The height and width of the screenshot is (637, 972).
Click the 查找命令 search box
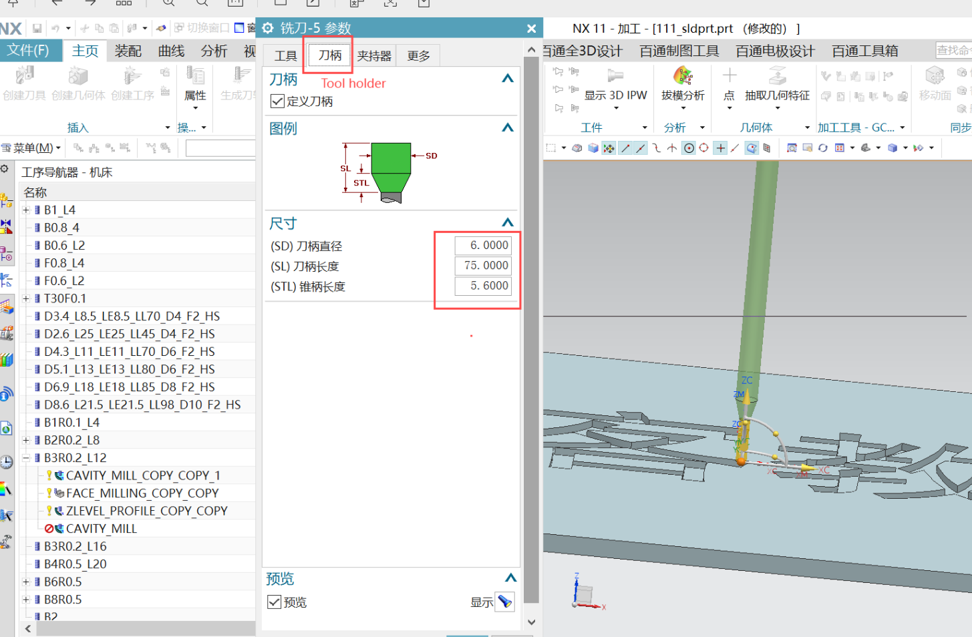(x=953, y=50)
